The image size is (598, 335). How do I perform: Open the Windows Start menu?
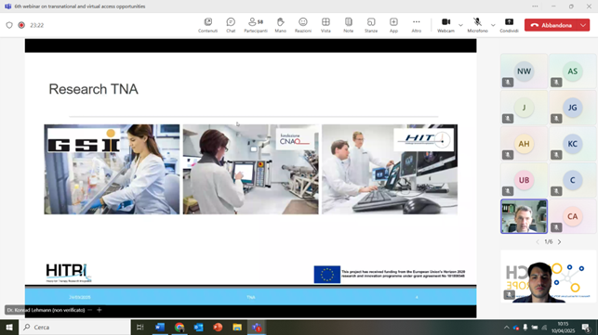coord(9,327)
